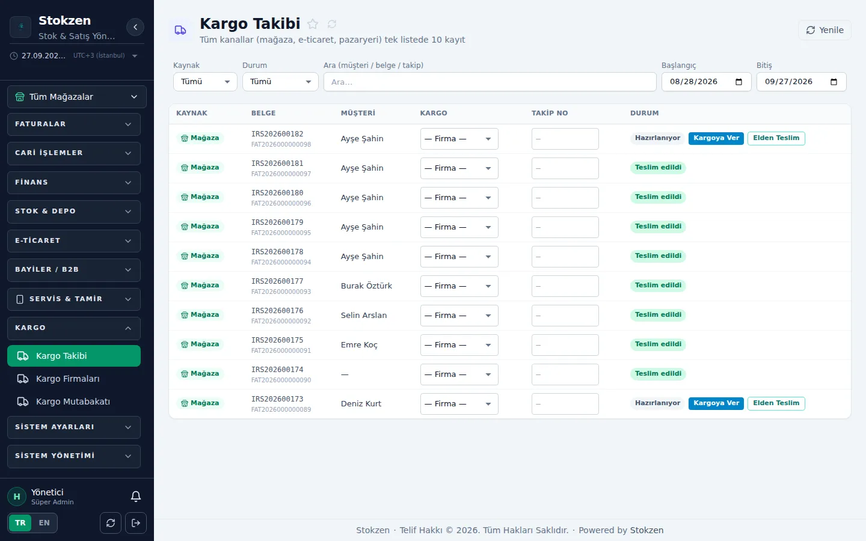Collapse the KARGO menu section
Viewport: 866px width, 541px height.
click(x=74, y=328)
